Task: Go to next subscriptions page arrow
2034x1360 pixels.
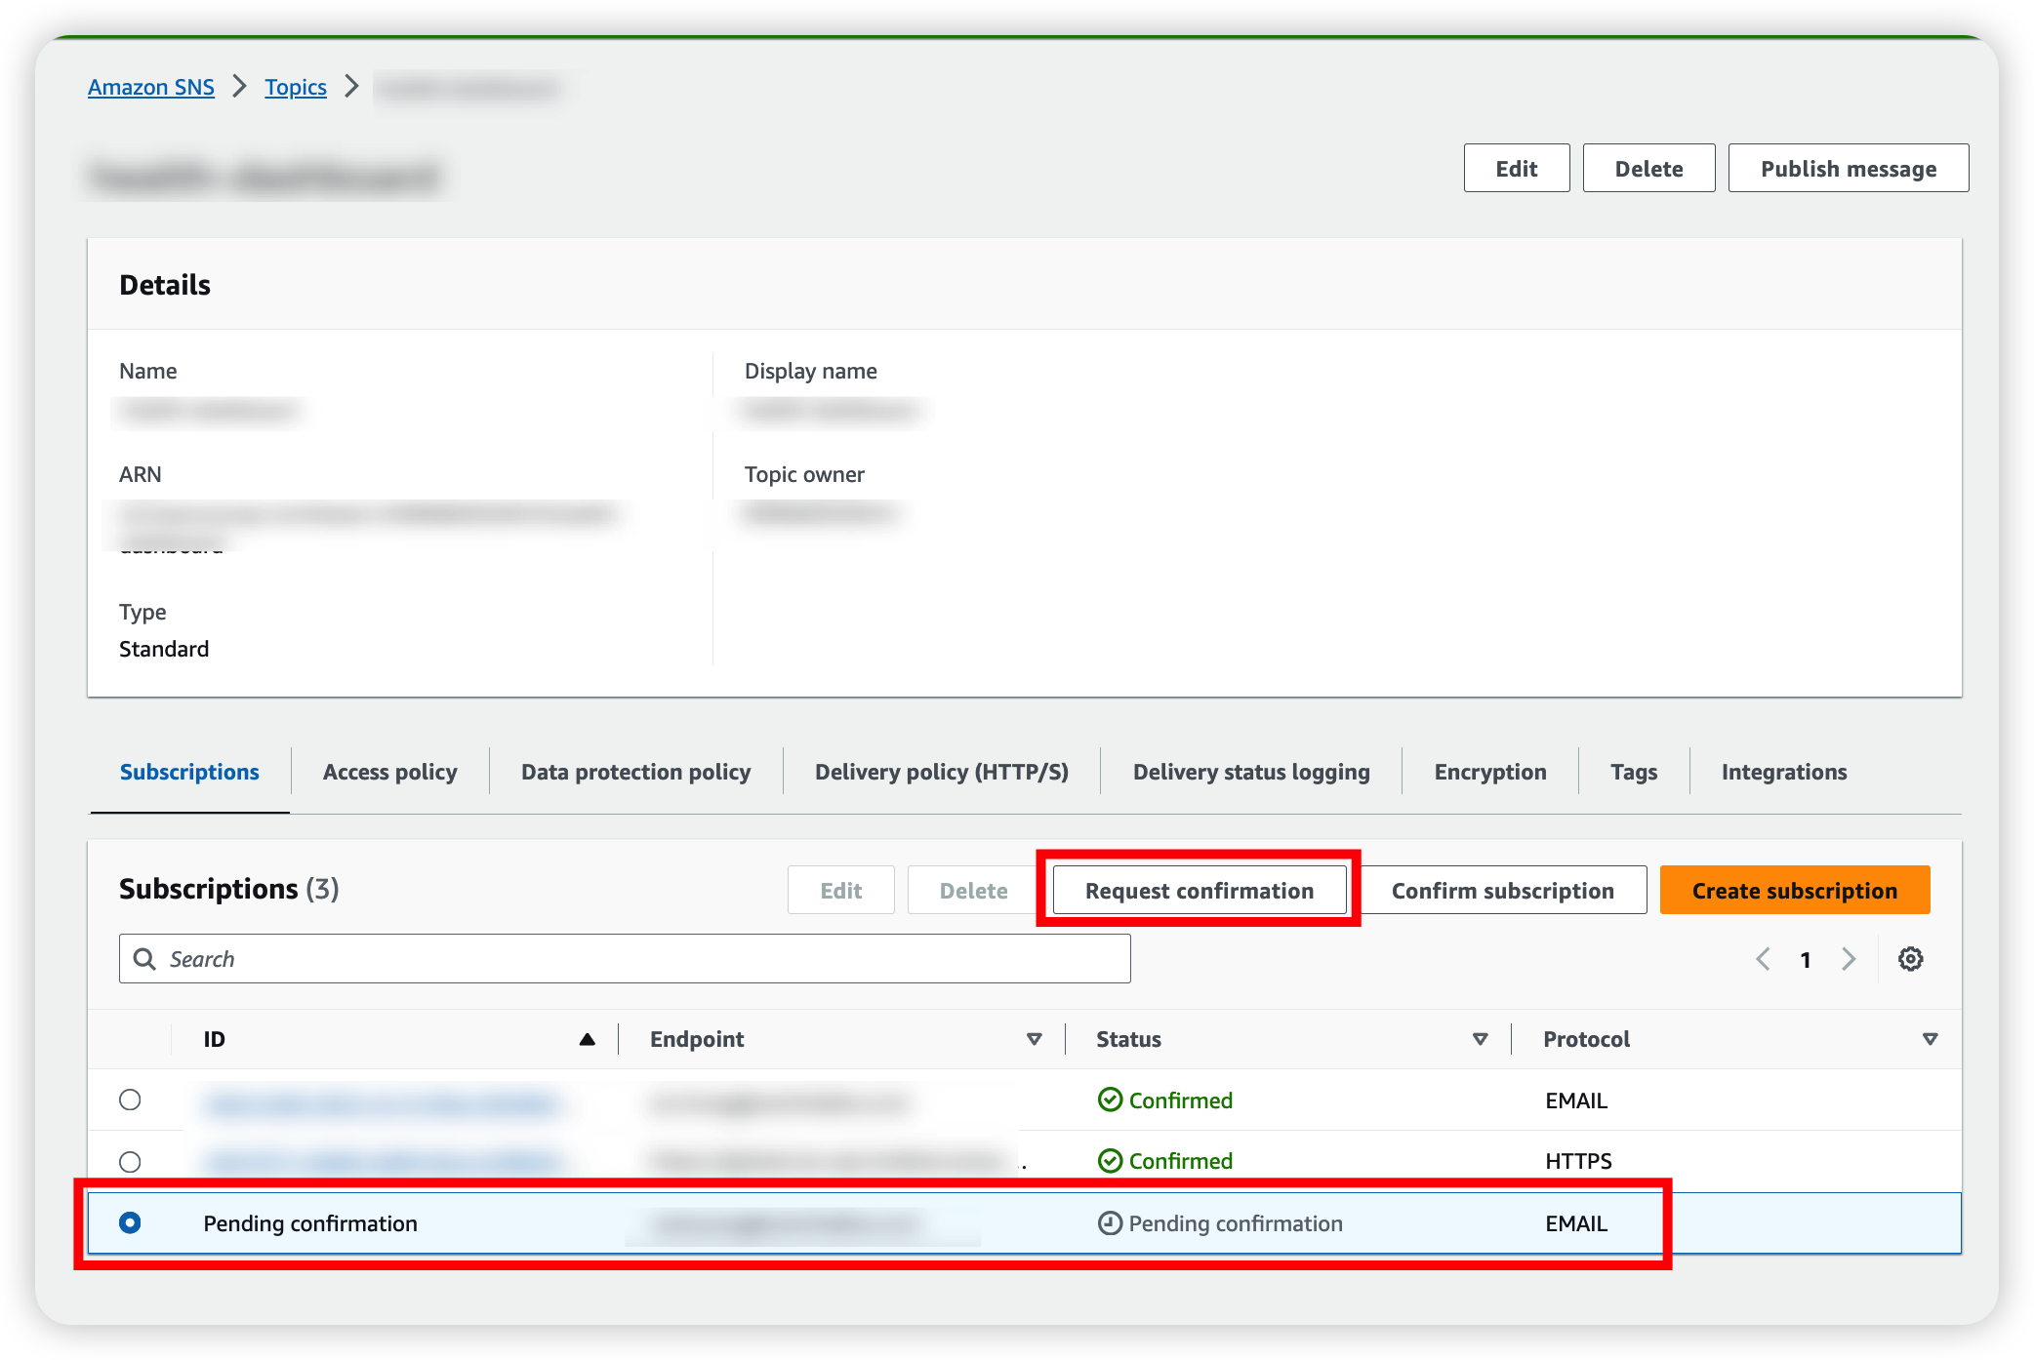Action: (1849, 959)
